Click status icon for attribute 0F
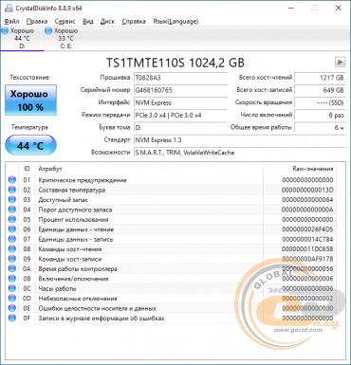Screen dimensions: 351x365 pos(12,318)
